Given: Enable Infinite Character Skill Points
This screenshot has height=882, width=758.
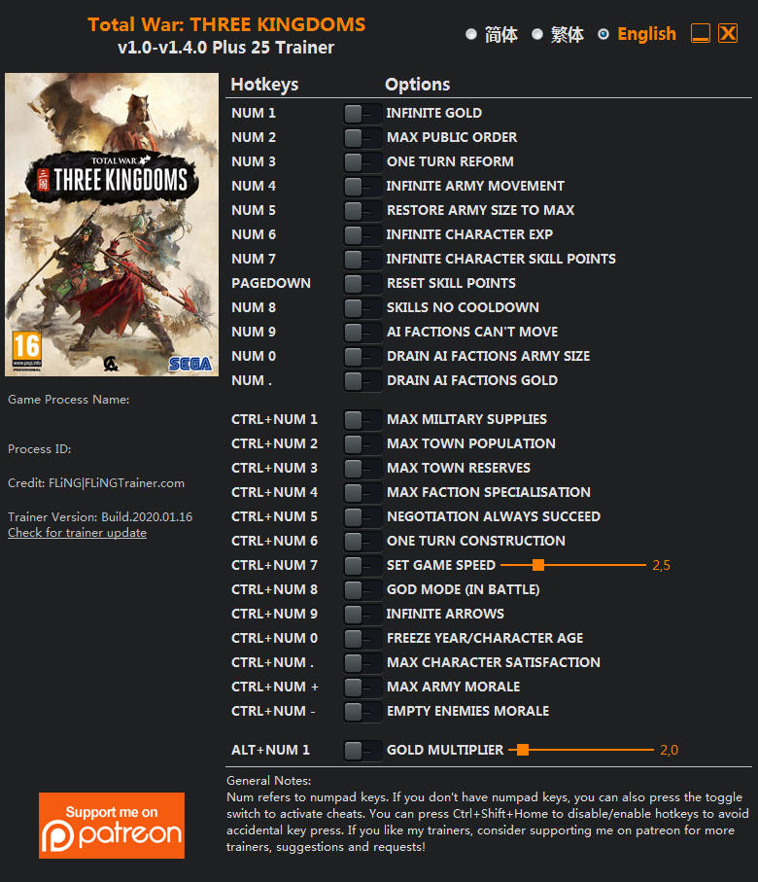Looking at the screenshot, I should point(362,259).
